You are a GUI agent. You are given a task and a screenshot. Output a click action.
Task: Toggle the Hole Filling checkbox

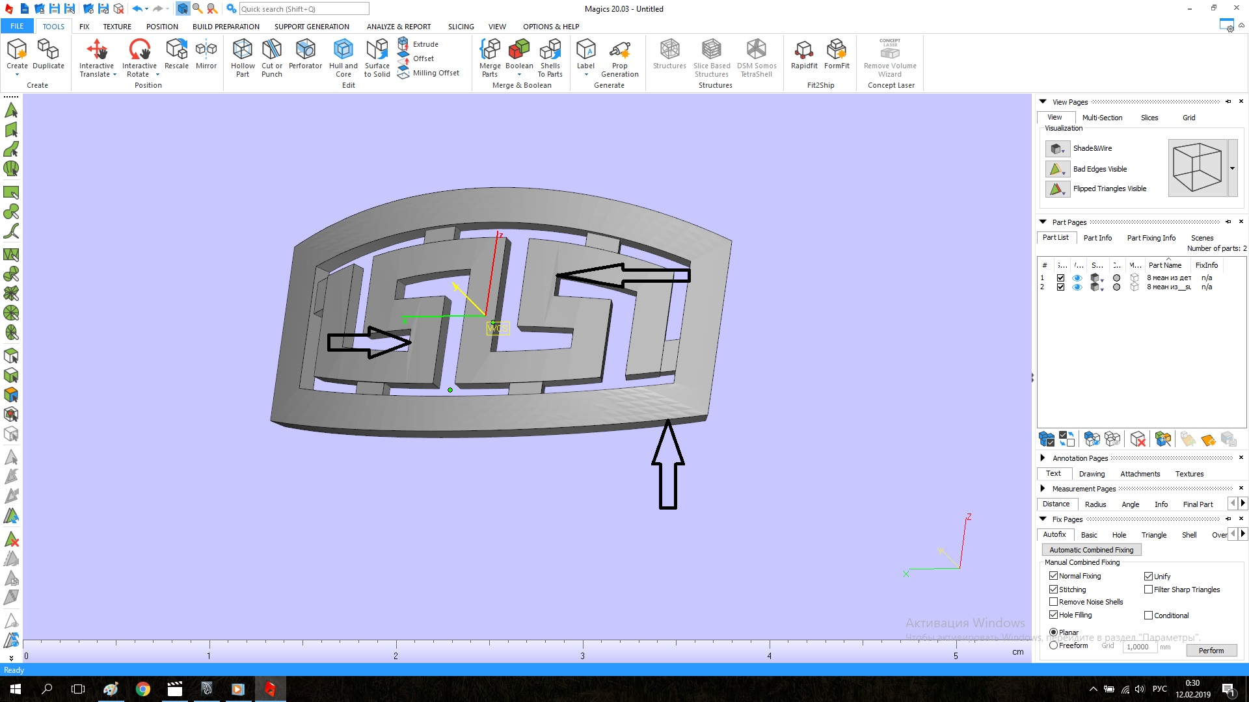pyautogui.click(x=1053, y=615)
